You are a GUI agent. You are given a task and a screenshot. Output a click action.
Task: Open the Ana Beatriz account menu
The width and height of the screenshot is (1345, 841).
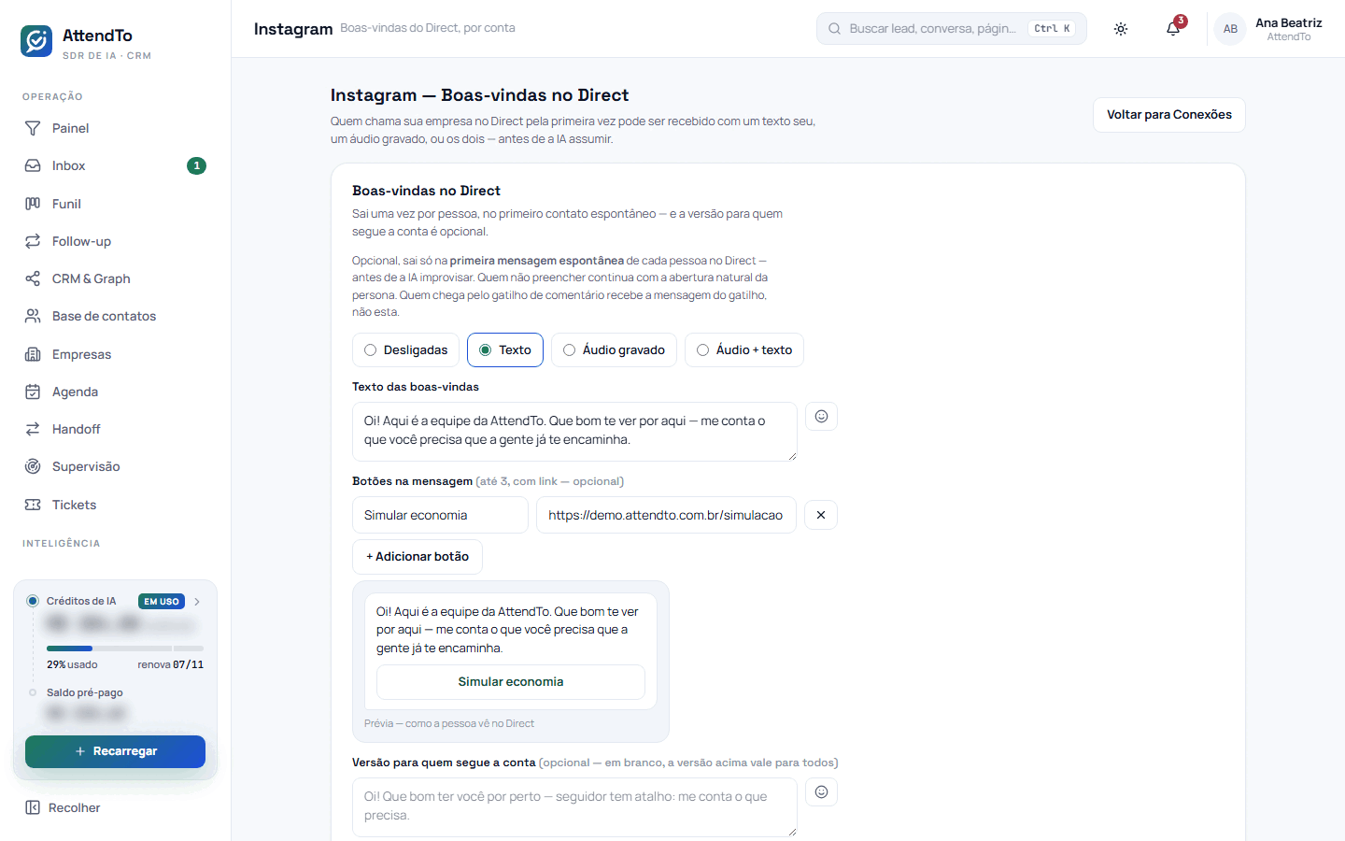1268,29
